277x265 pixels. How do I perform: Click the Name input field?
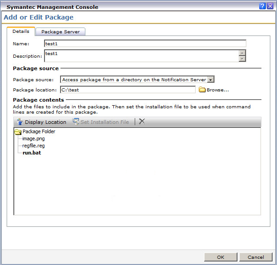[x=145, y=44]
